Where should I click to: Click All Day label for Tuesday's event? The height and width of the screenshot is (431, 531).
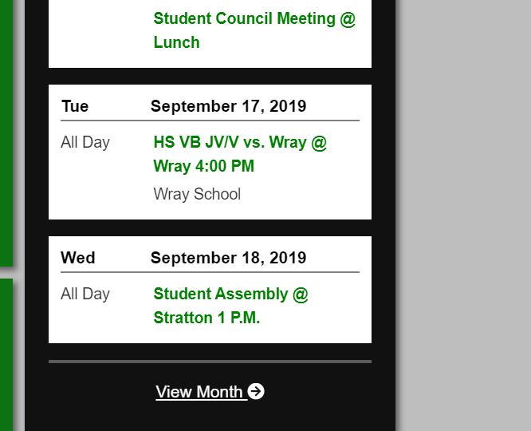point(85,142)
